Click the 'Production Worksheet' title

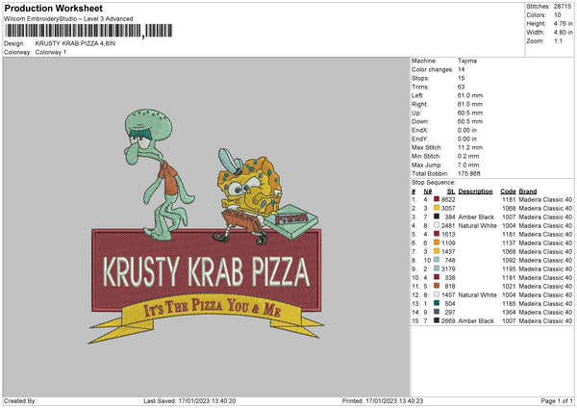point(53,8)
